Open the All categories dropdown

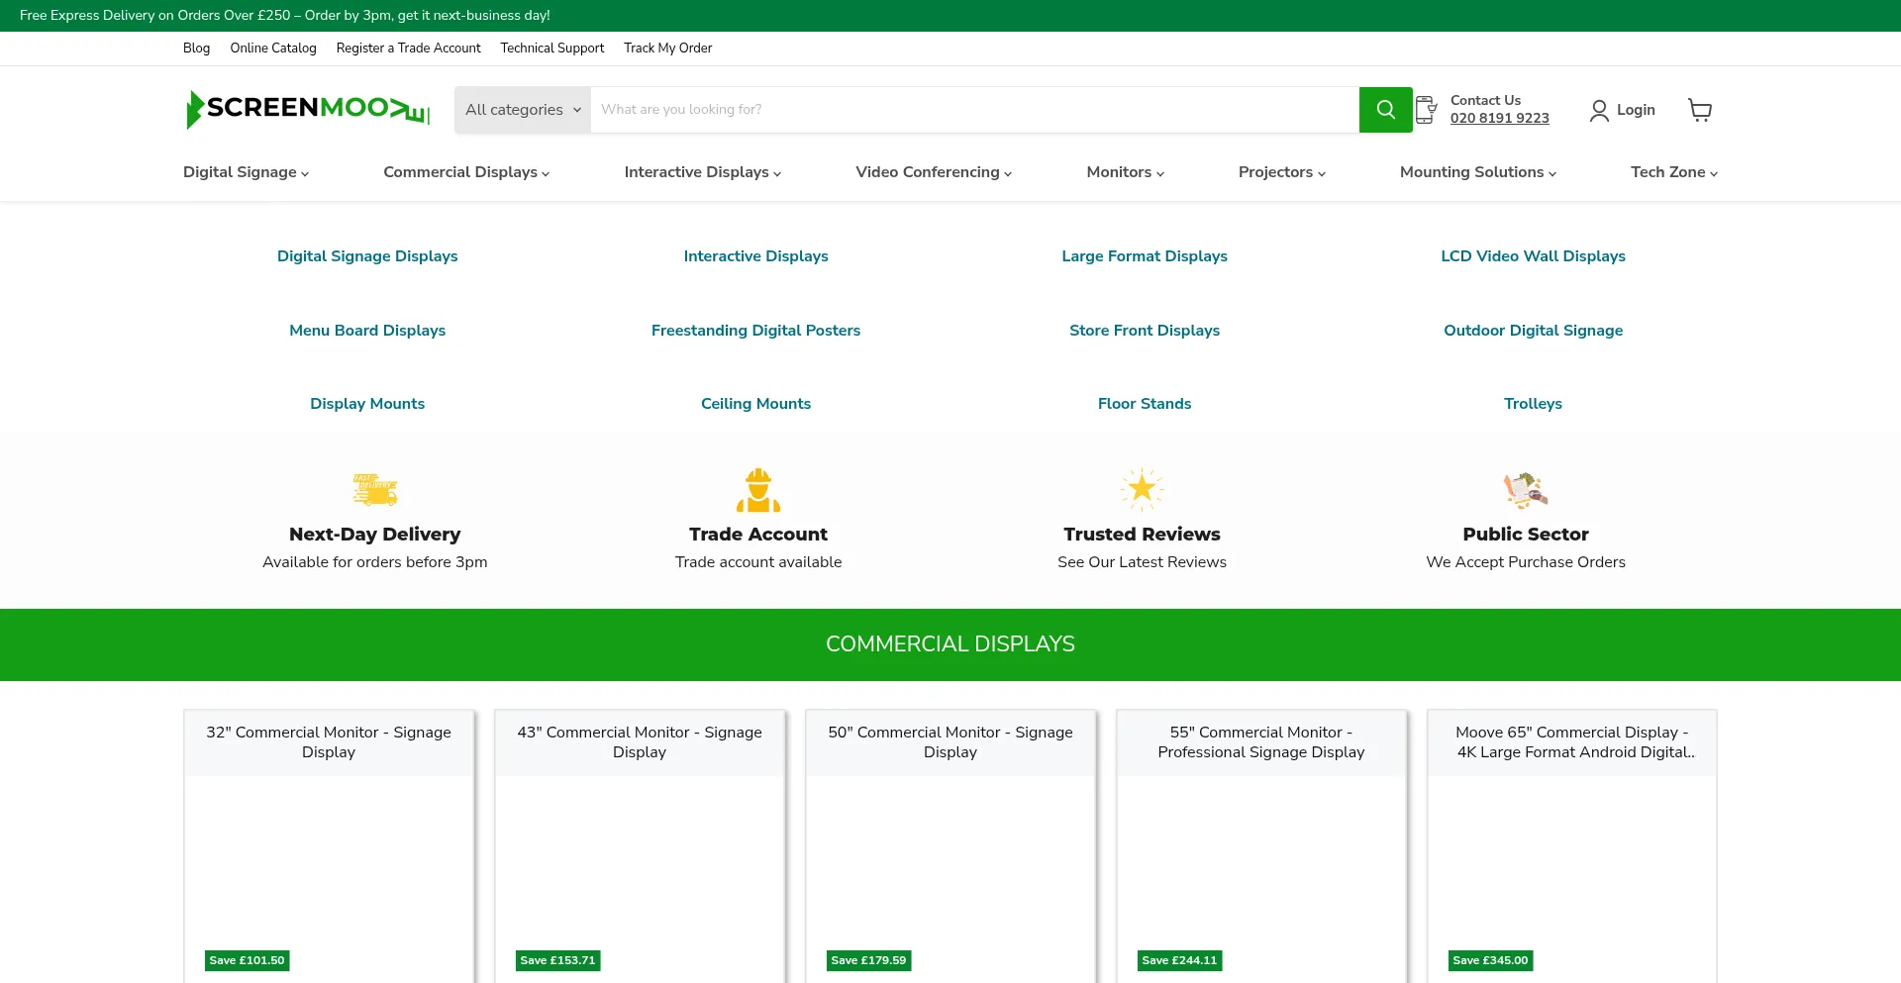point(523,110)
